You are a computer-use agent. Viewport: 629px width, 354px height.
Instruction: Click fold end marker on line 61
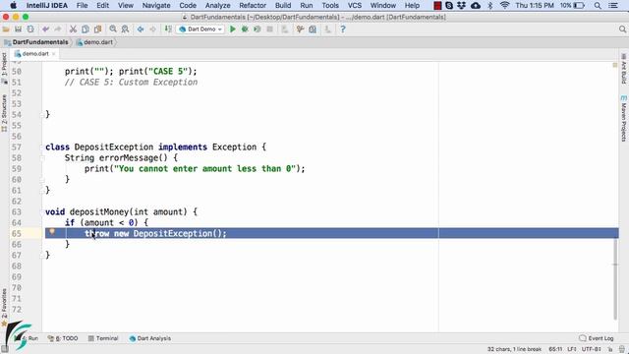[42, 191]
